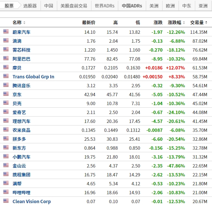Viewport: 212px width, 205px height.
Task: Open the 选股器 tab
Action: (x=30, y=6)
